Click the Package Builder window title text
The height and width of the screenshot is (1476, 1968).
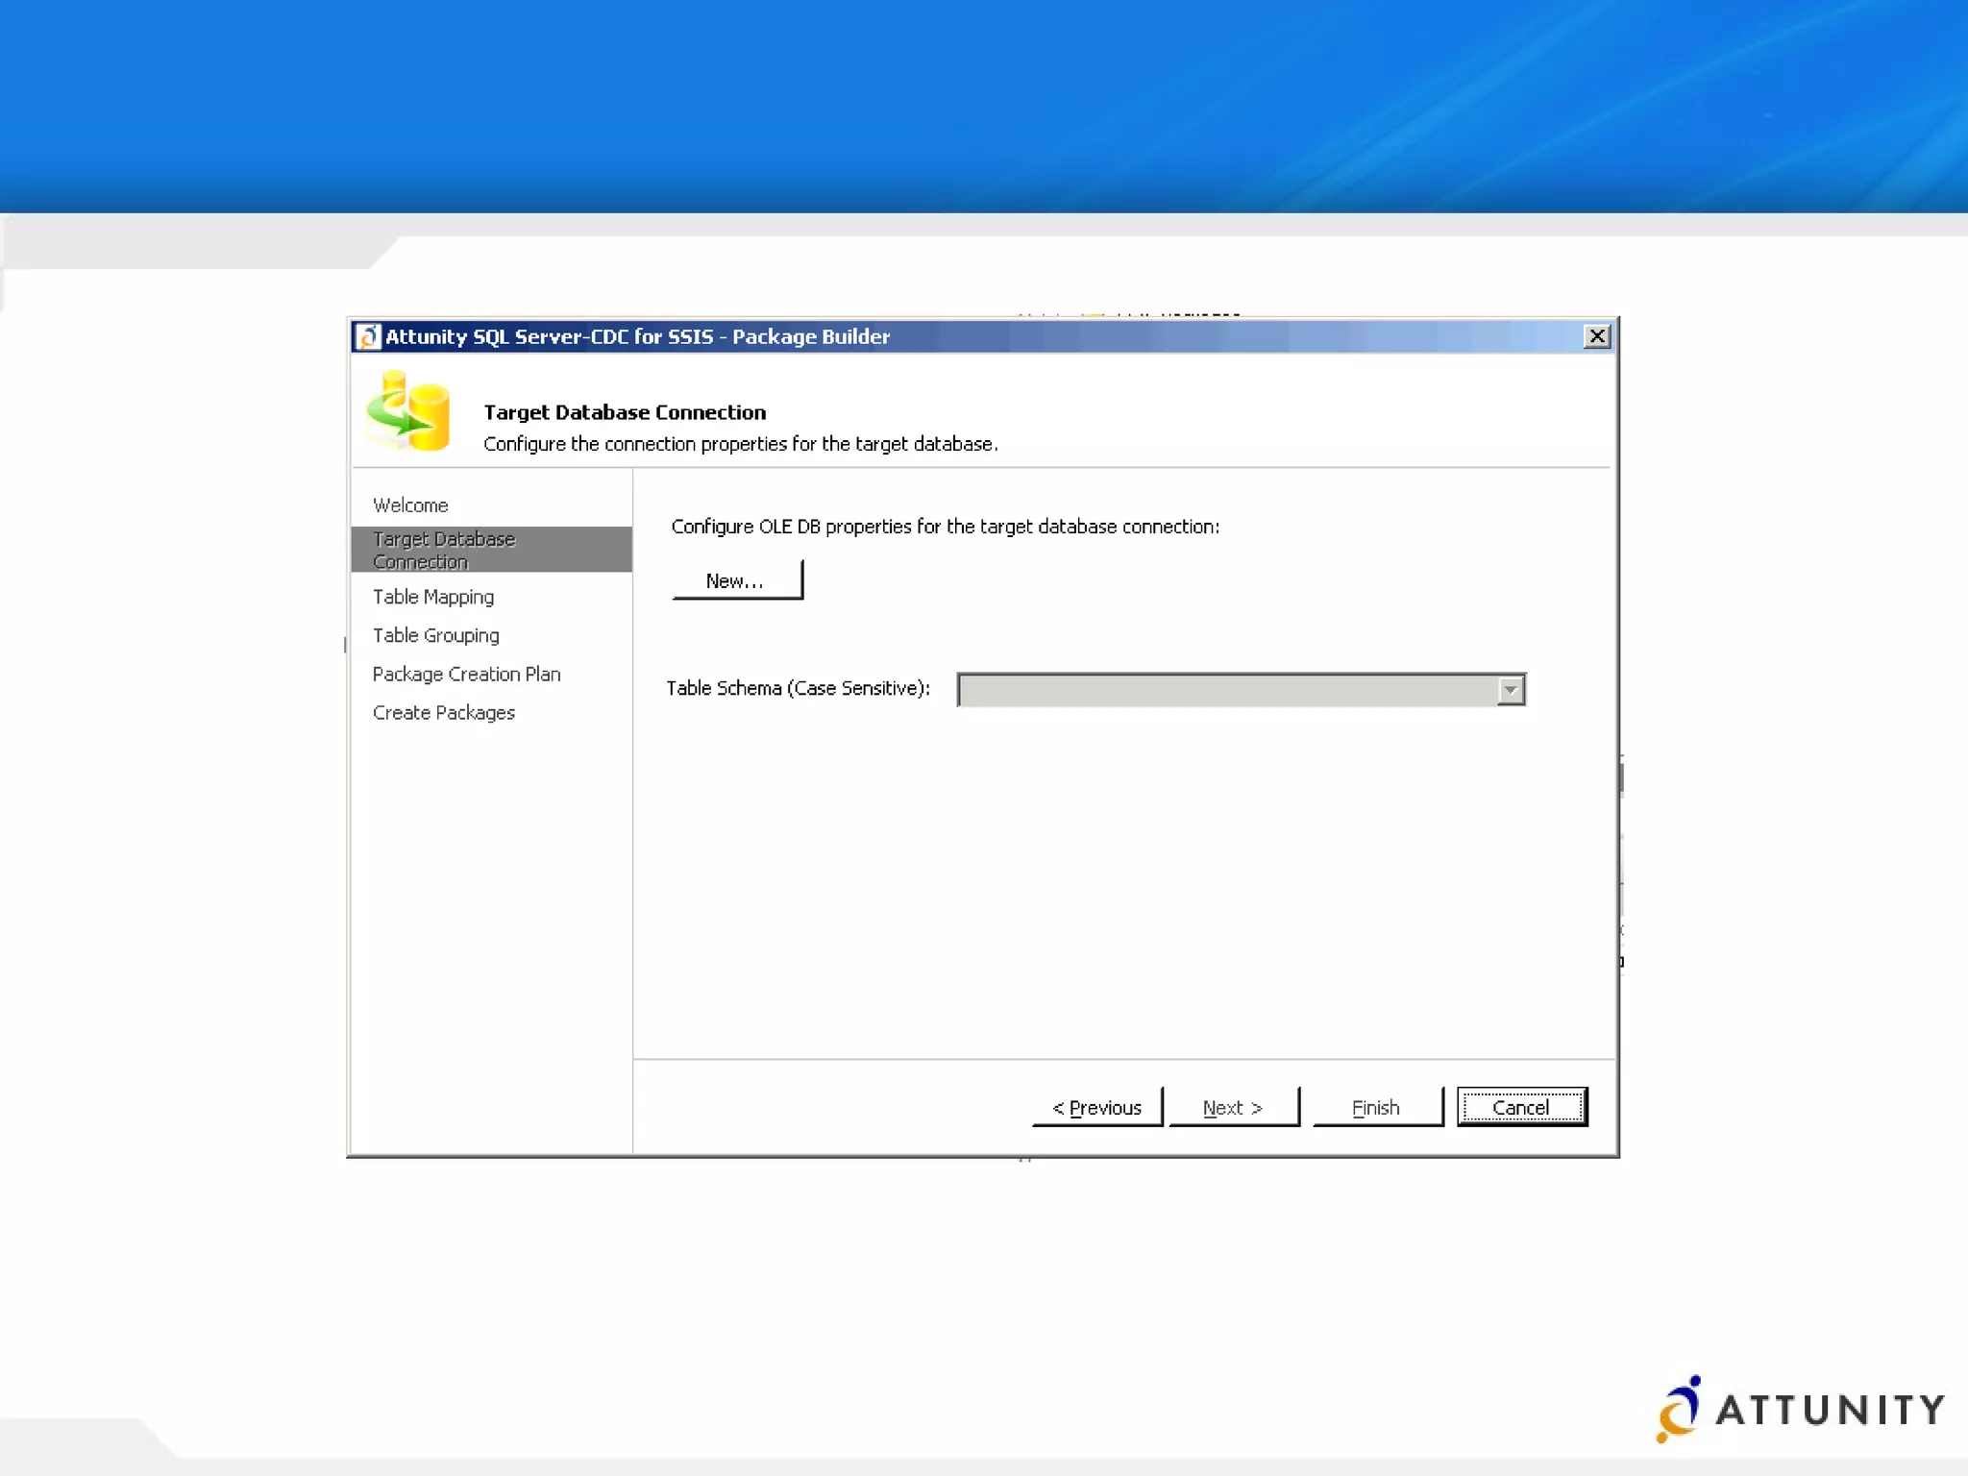click(638, 336)
